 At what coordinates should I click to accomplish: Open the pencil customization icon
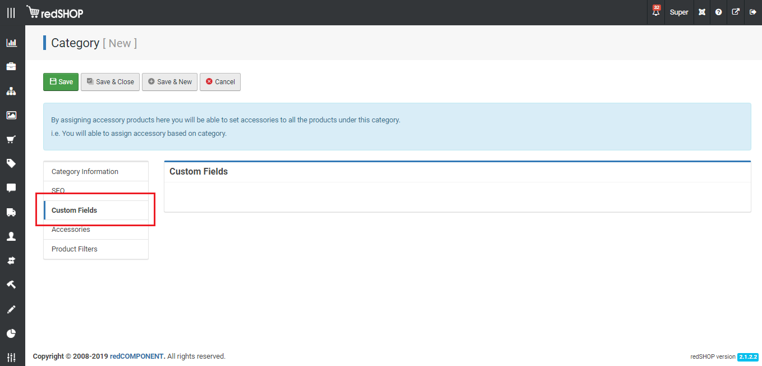[x=11, y=309]
